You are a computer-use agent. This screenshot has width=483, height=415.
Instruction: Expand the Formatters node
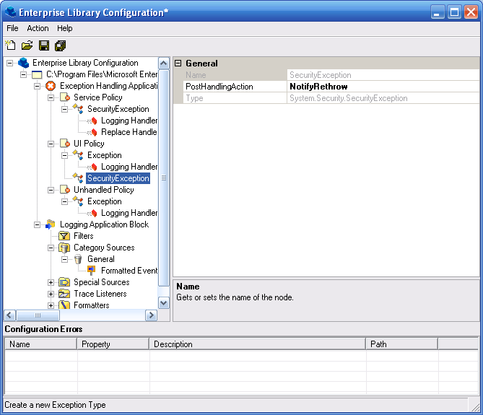(x=51, y=305)
